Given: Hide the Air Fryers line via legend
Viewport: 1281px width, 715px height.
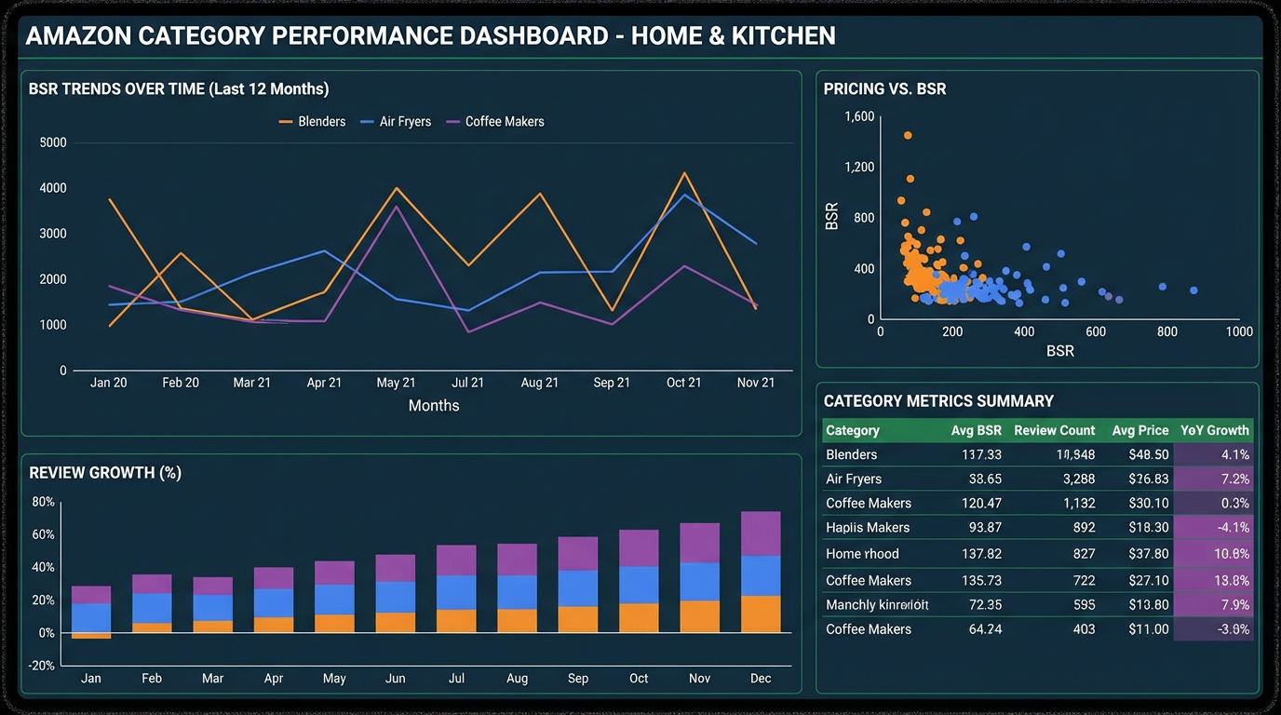Looking at the screenshot, I should pyautogui.click(x=404, y=121).
